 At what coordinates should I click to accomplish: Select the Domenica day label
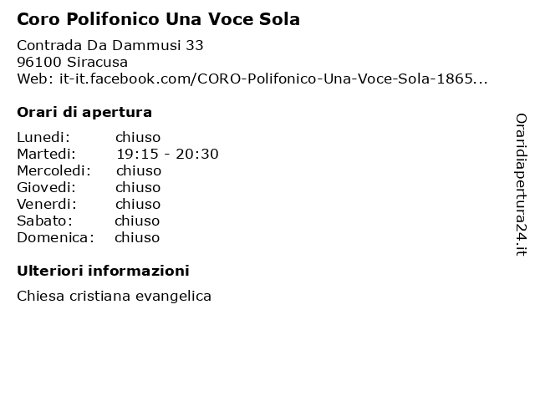pyautogui.click(x=55, y=237)
